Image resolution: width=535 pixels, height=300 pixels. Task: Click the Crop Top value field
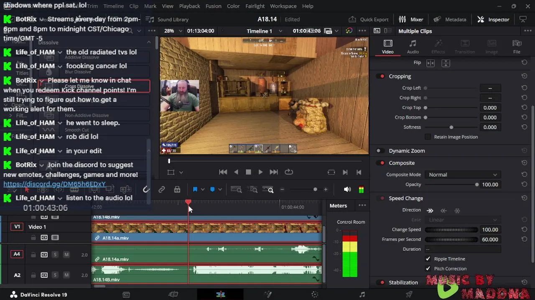point(490,107)
